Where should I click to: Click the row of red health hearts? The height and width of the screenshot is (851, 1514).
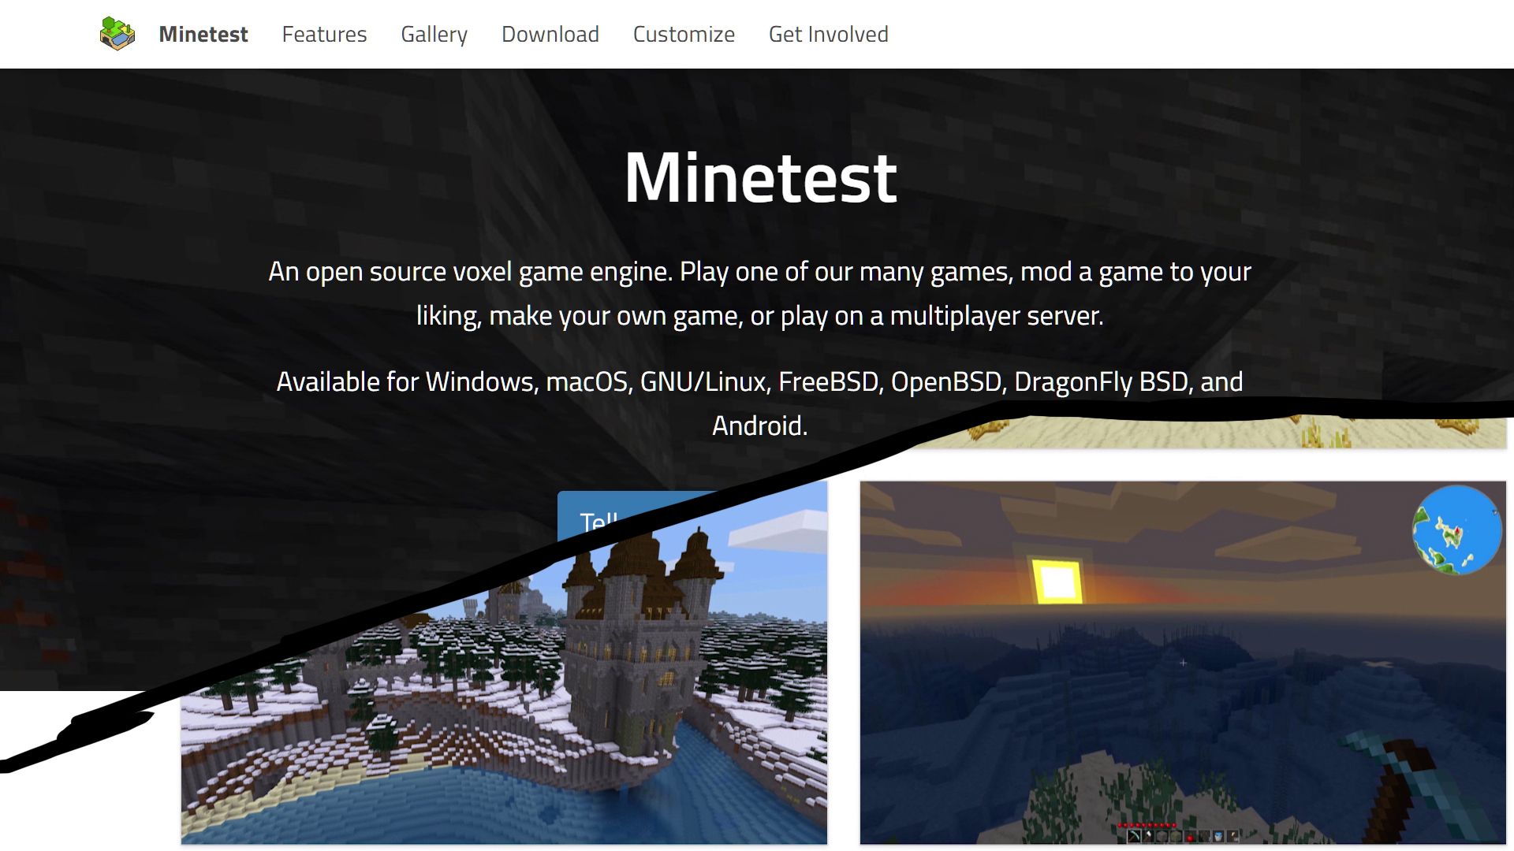(1147, 825)
